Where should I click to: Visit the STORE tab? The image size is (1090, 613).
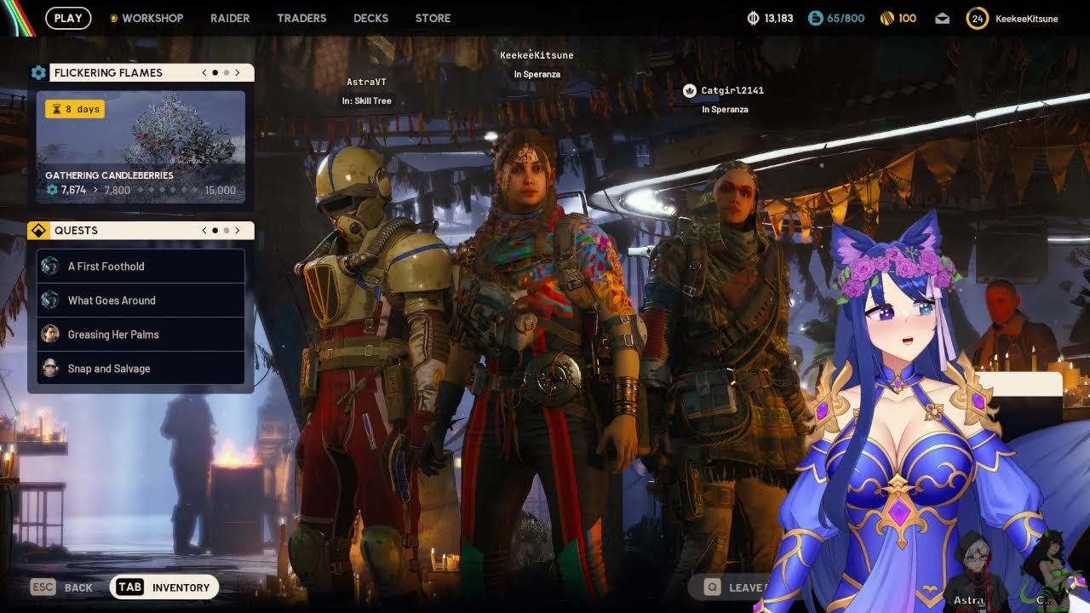[x=433, y=18]
